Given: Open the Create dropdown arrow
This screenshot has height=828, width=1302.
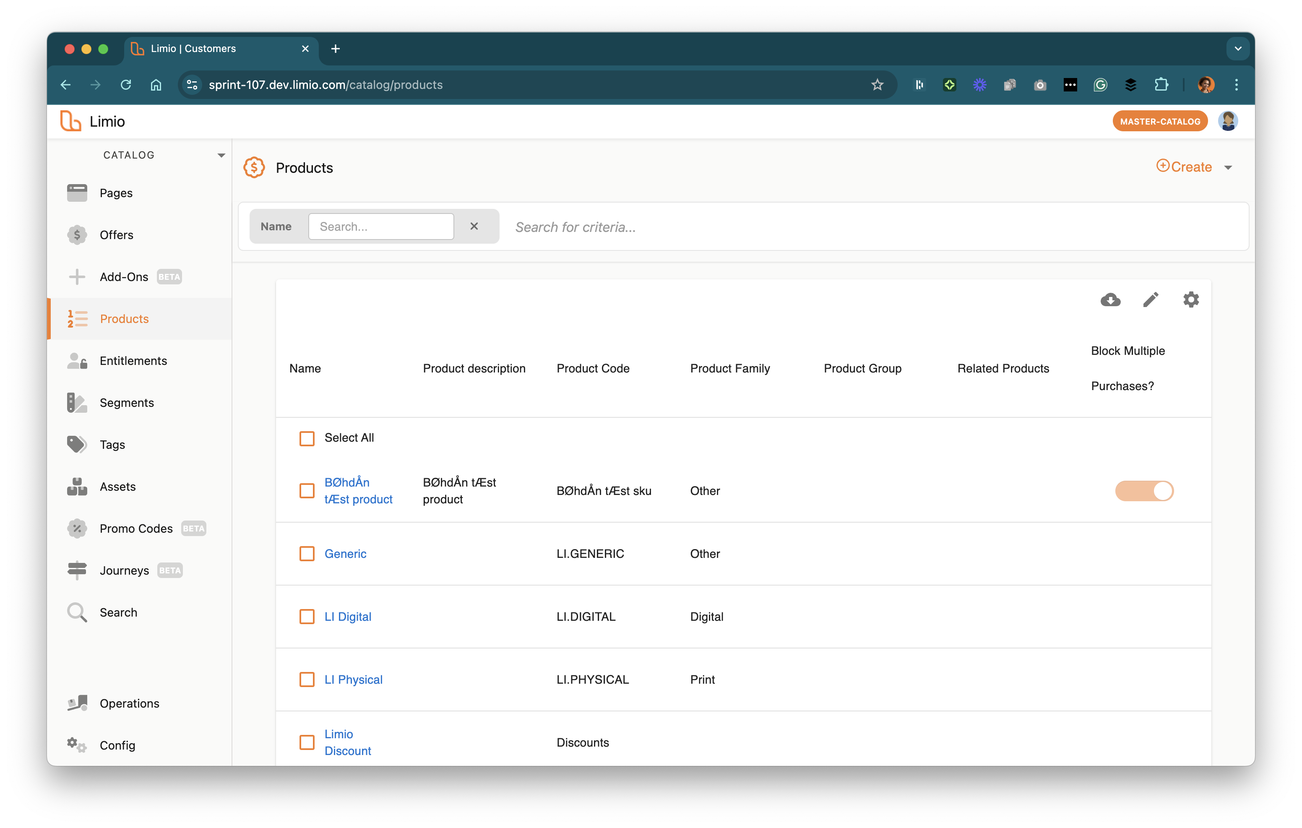Looking at the screenshot, I should click(x=1228, y=168).
